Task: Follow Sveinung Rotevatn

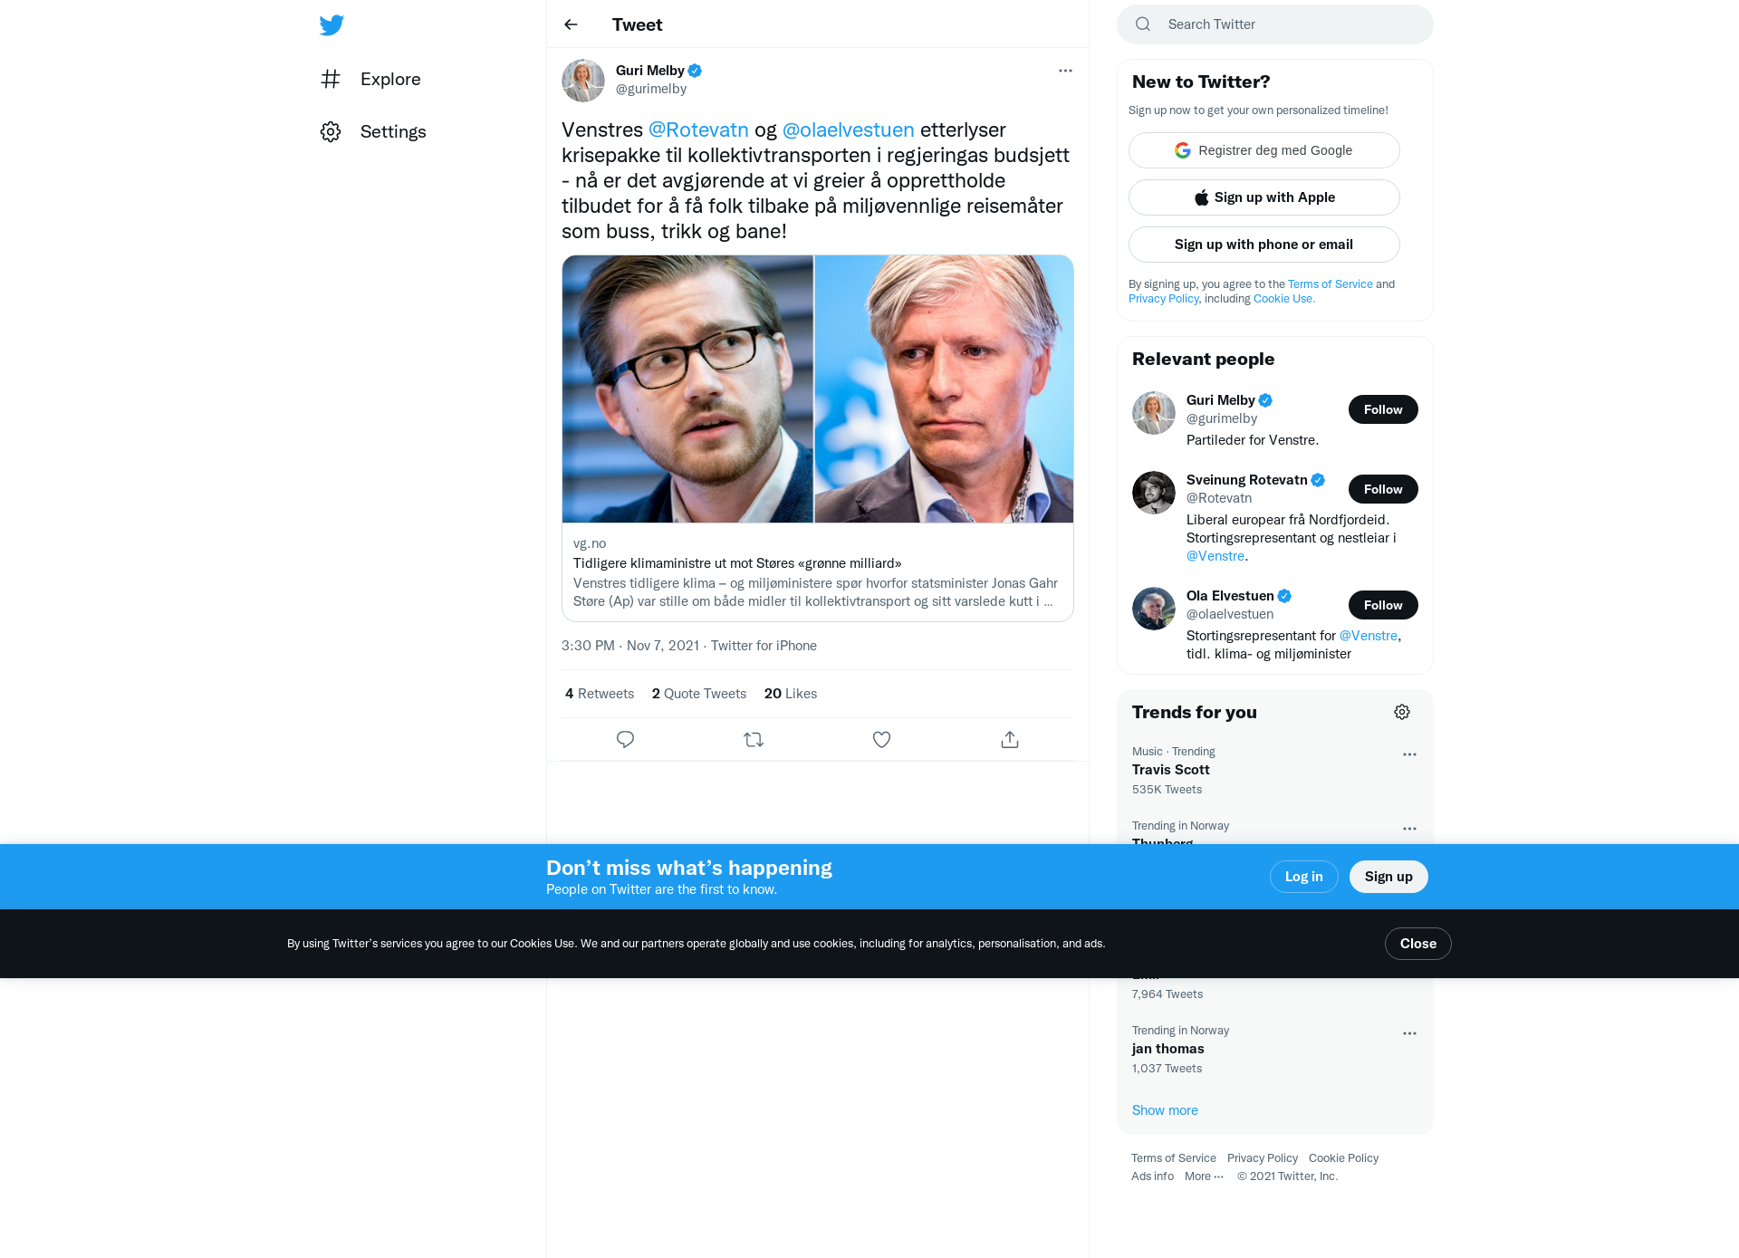Action: (1383, 489)
